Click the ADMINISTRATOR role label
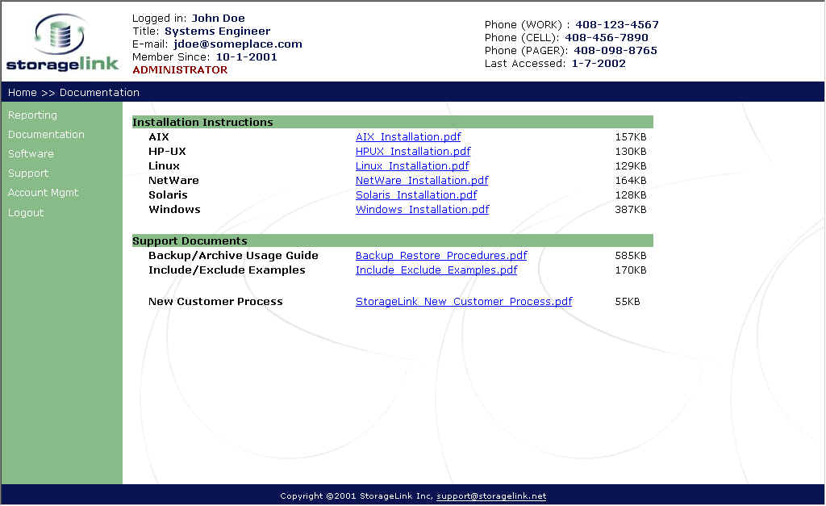 (x=180, y=70)
